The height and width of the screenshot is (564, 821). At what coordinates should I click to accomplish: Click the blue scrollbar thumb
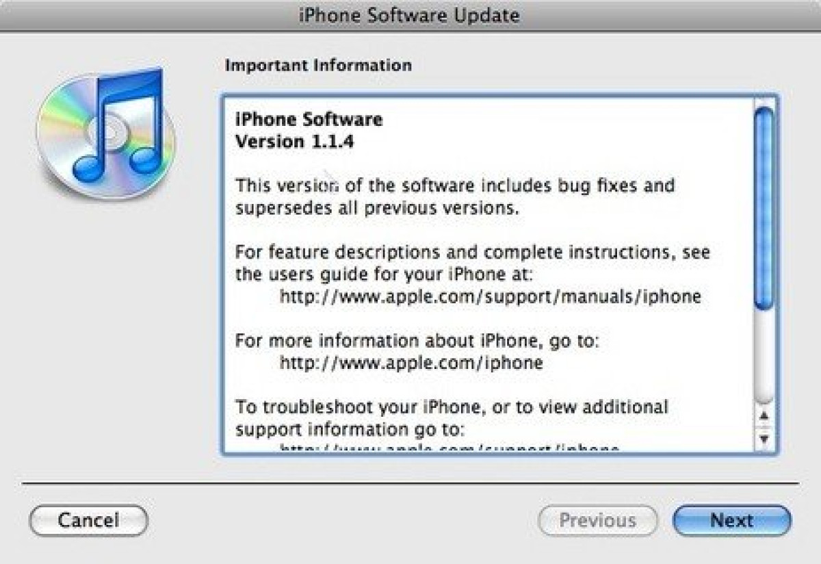tap(764, 210)
